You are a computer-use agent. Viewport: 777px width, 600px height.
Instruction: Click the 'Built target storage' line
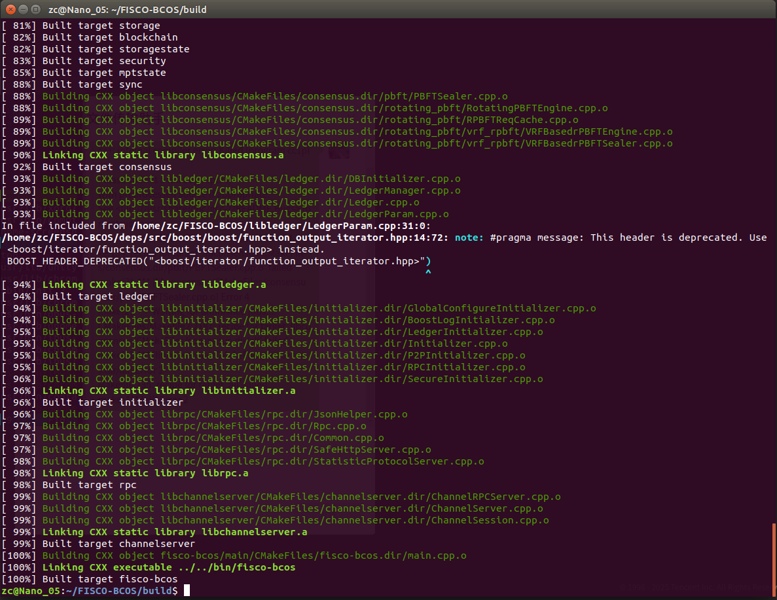click(x=81, y=26)
